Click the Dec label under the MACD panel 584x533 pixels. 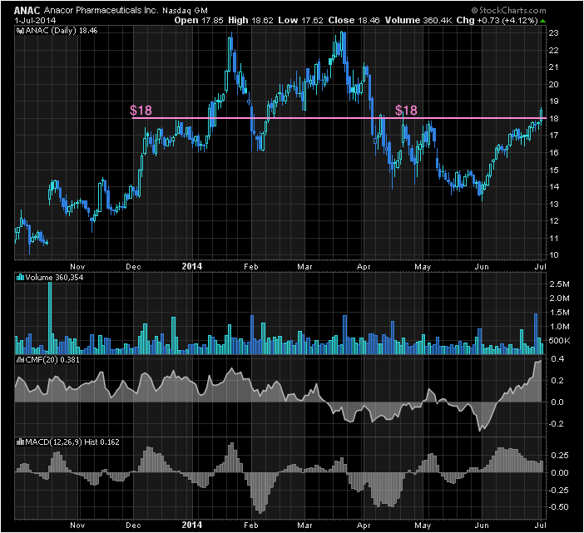[x=133, y=526]
